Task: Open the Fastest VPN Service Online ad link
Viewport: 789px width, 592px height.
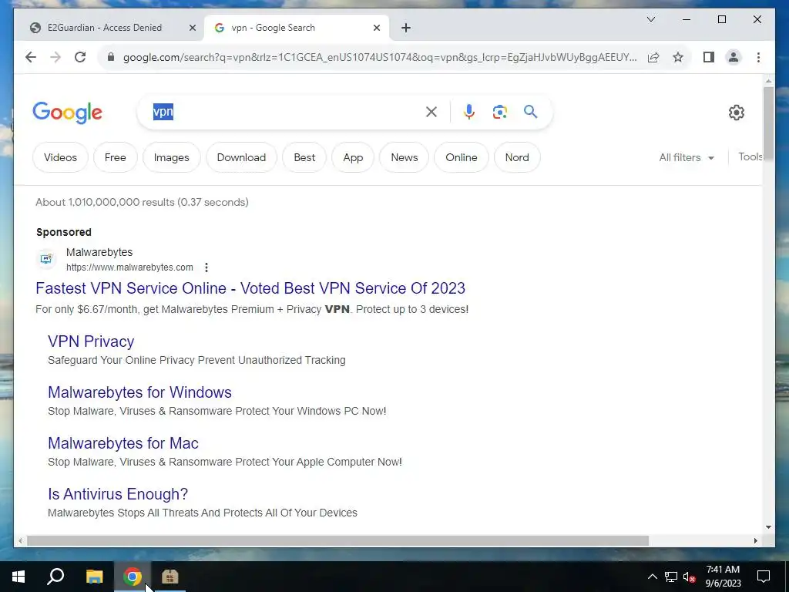Action: click(250, 288)
